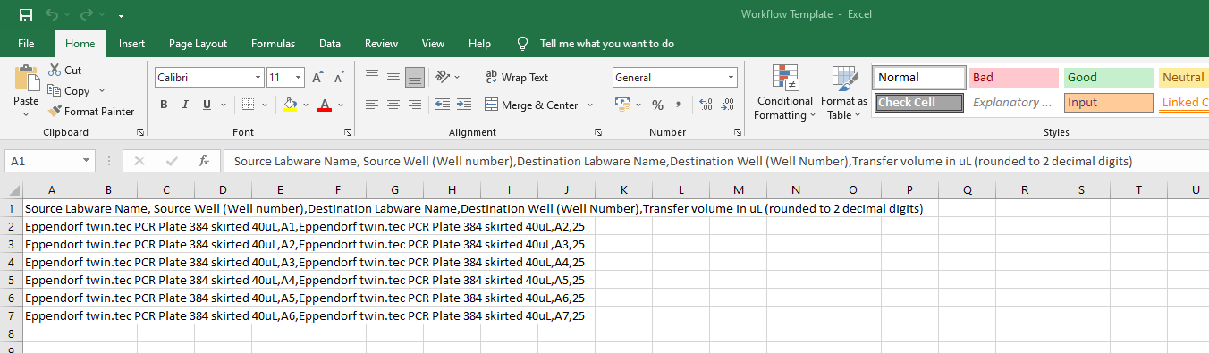This screenshot has width=1209, height=353.
Task: Open the Calibri font name dropdown
Action: [x=258, y=78]
